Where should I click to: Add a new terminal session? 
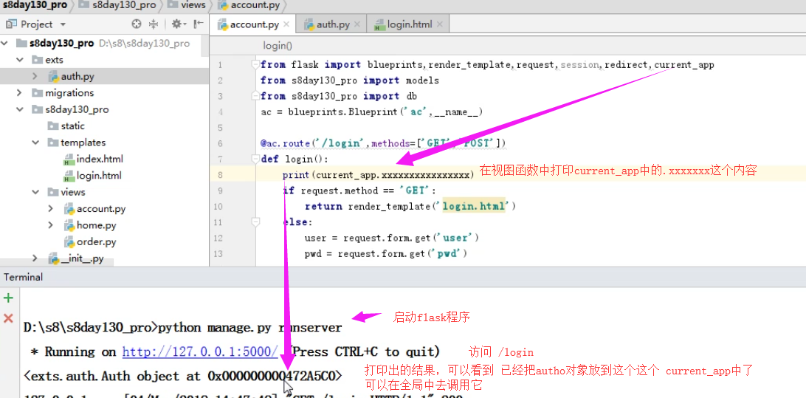tap(8, 298)
